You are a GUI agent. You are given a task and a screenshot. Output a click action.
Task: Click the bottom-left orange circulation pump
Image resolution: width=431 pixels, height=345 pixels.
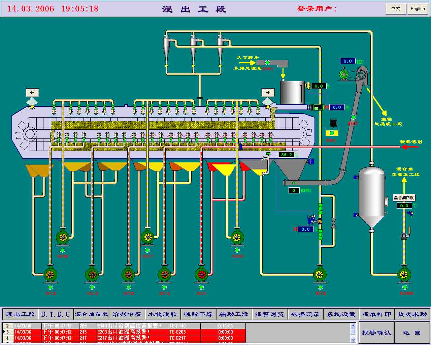[50, 275]
